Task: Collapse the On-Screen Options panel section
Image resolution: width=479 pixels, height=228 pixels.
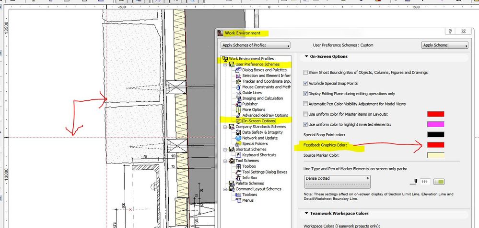Action: coord(306,56)
